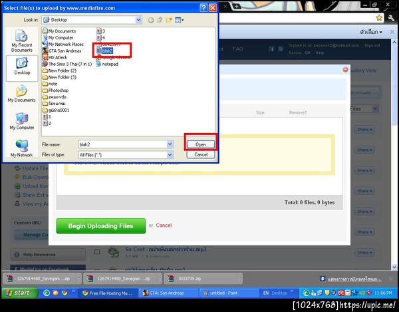Screen dimensions: 399x312
Task: Click Begin Uploading Files green button
Action: (x=101, y=226)
